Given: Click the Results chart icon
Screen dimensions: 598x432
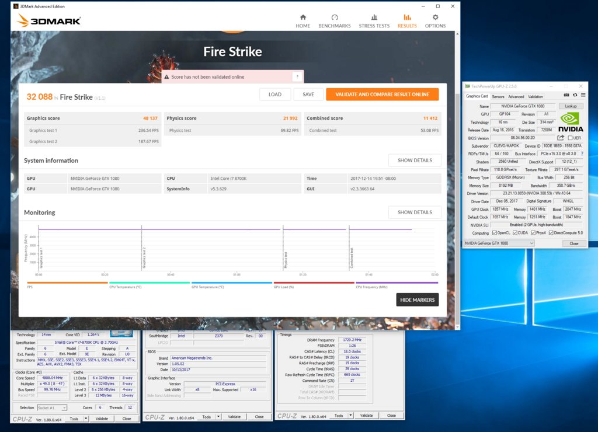Looking at the screenshot, I should click(407, 17).
